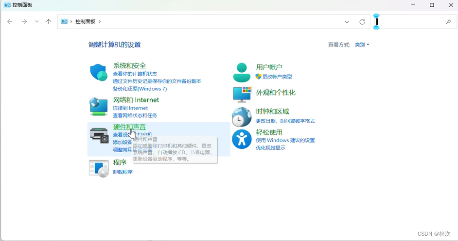Open the 时钟和区域 category link
458x241 pixels.
click(273, 112)
